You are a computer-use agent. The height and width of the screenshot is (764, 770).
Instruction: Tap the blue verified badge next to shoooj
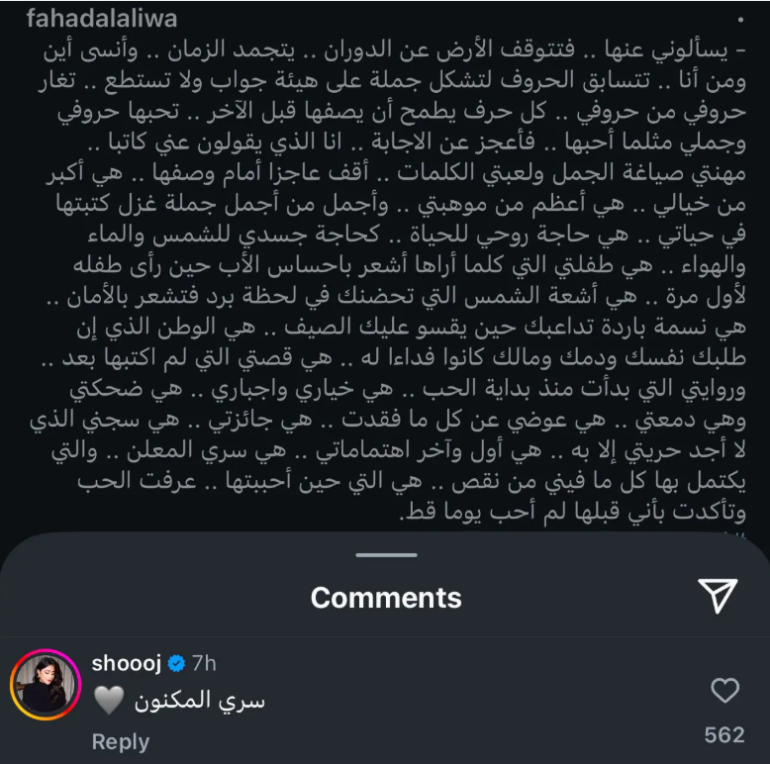point(176,663)
